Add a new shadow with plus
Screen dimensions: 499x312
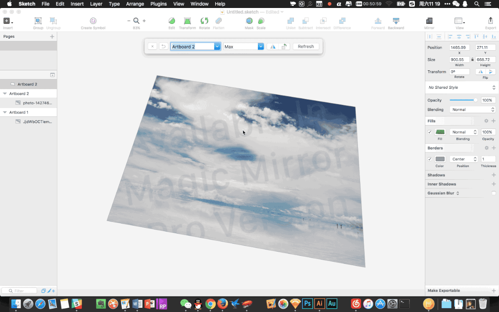pyautogui.click(x=494, y=175)
